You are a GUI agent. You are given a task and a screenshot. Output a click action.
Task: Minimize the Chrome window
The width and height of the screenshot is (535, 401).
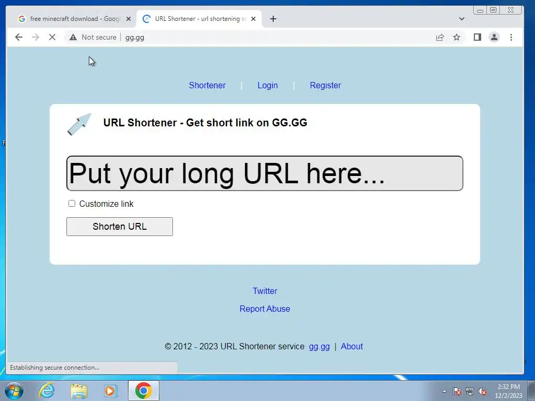pyautogui.click(x=480, y=10)
